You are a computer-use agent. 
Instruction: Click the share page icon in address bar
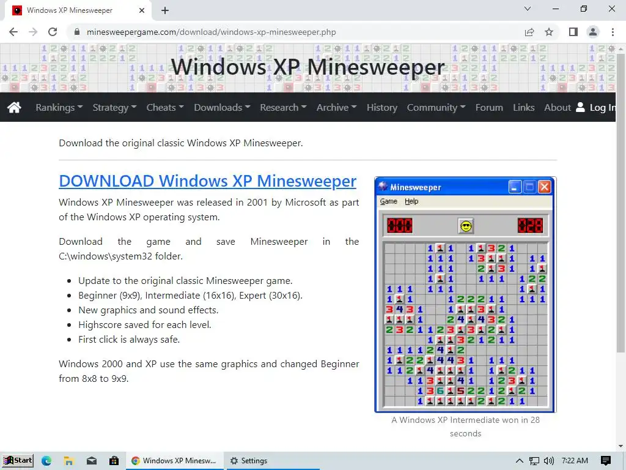(529, 32)
